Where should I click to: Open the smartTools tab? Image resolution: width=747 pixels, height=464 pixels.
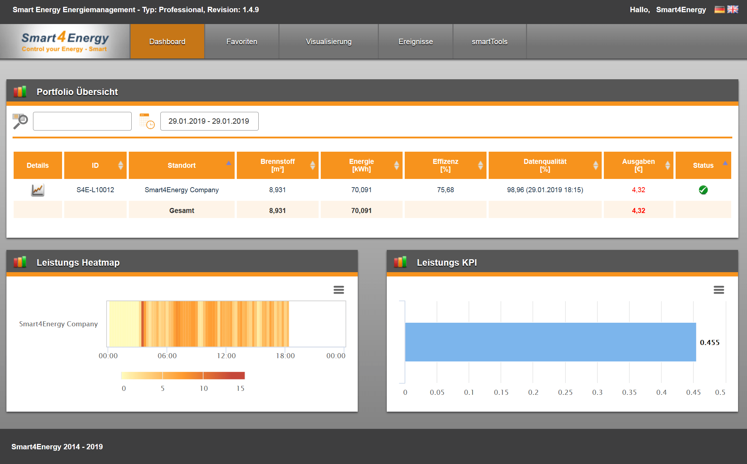490,42
